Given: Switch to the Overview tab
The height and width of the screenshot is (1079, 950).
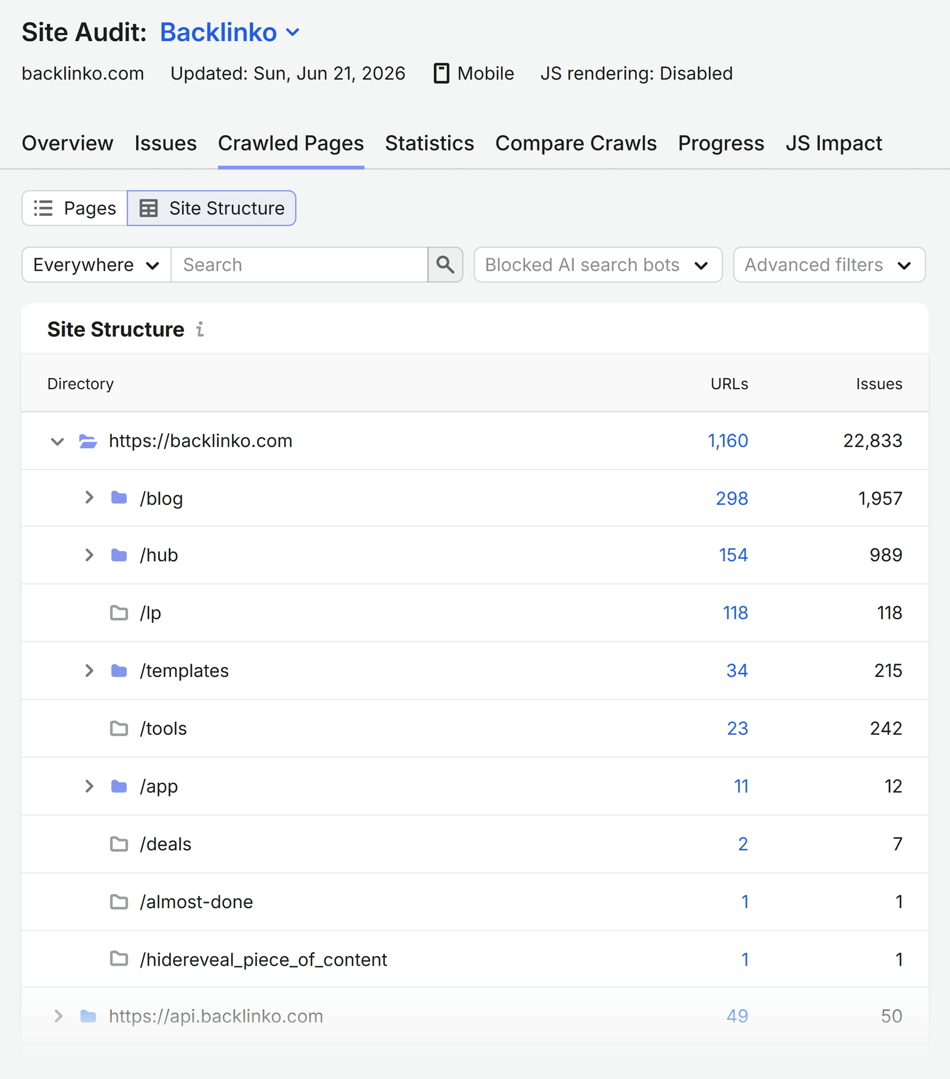Looking at the screenshot, I should (x=68, y=144).
